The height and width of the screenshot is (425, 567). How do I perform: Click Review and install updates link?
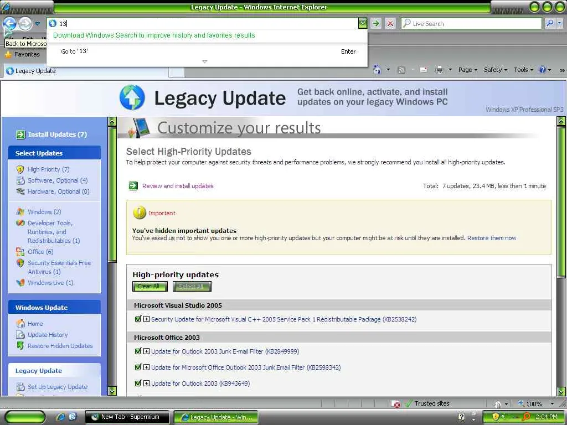pyautogui.click(x=178, y=186)
